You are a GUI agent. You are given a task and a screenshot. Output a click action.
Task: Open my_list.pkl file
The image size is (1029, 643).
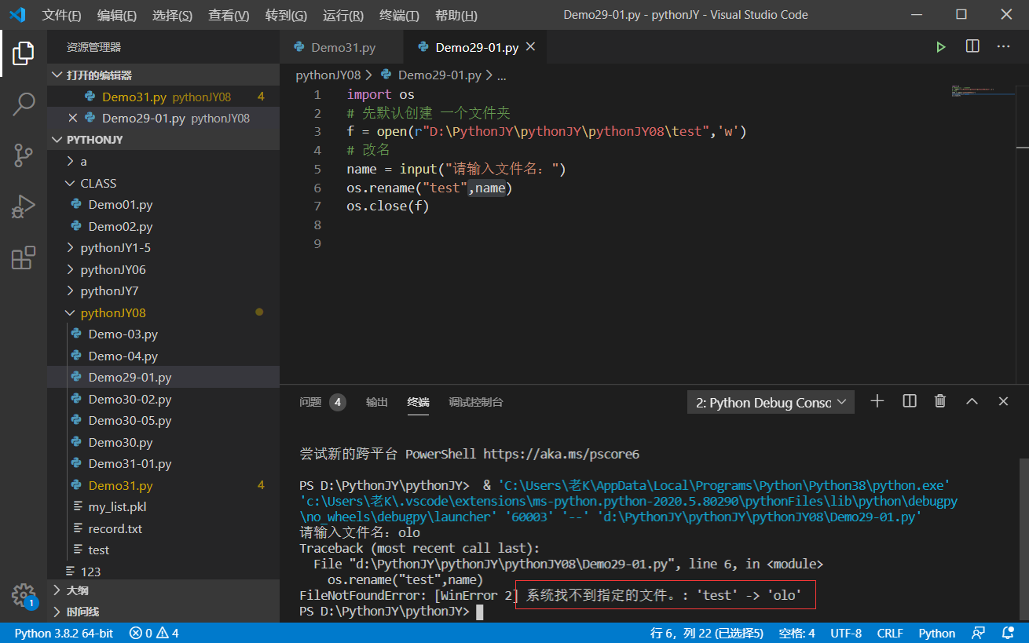pos(163,506)
